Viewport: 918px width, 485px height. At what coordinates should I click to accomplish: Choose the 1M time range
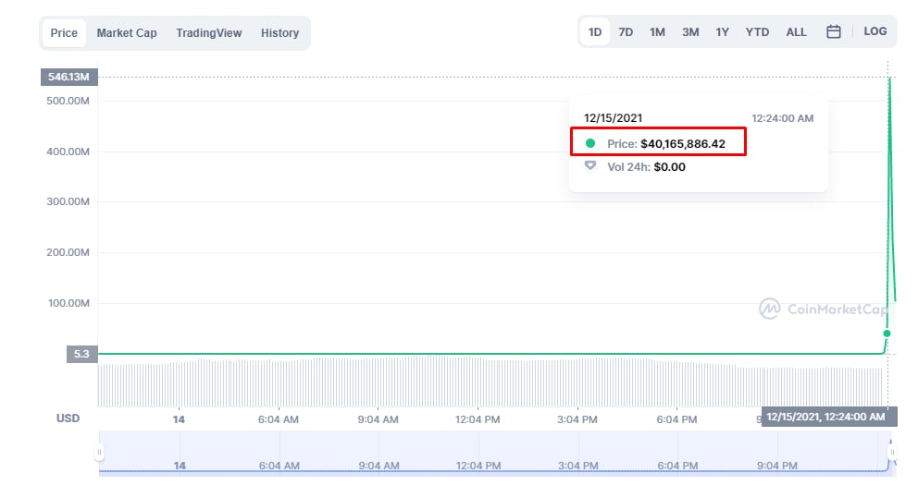pos(657,31)
